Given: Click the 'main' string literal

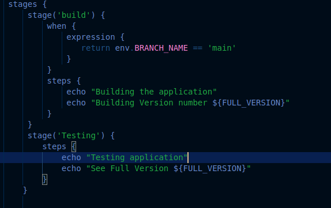Looking at the screenshot, I should pyautogui.click(x=221, y=48).
